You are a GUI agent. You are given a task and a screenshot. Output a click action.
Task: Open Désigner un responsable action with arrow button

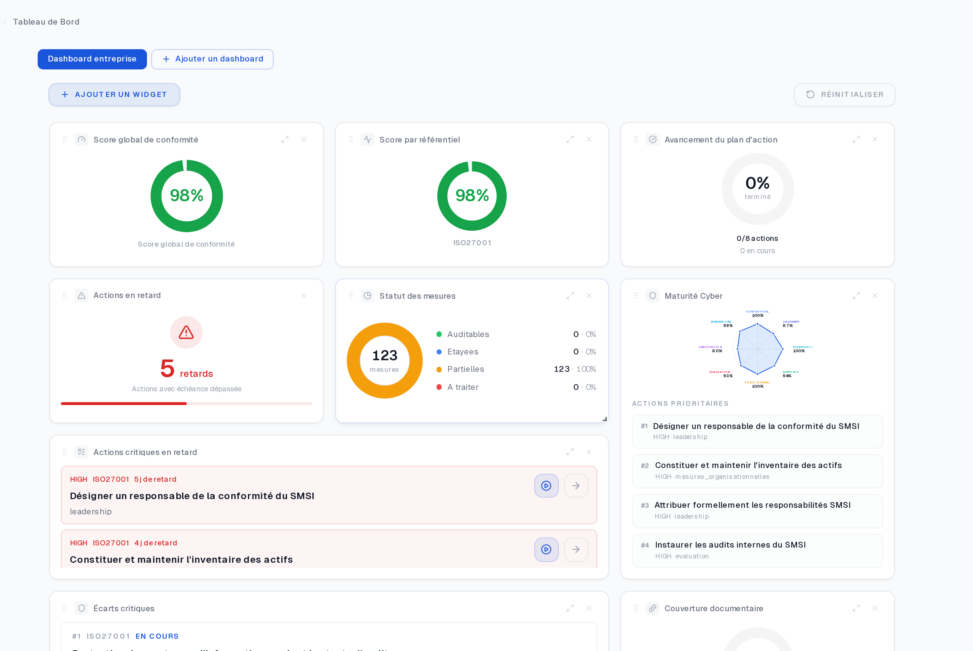point(576,486)
